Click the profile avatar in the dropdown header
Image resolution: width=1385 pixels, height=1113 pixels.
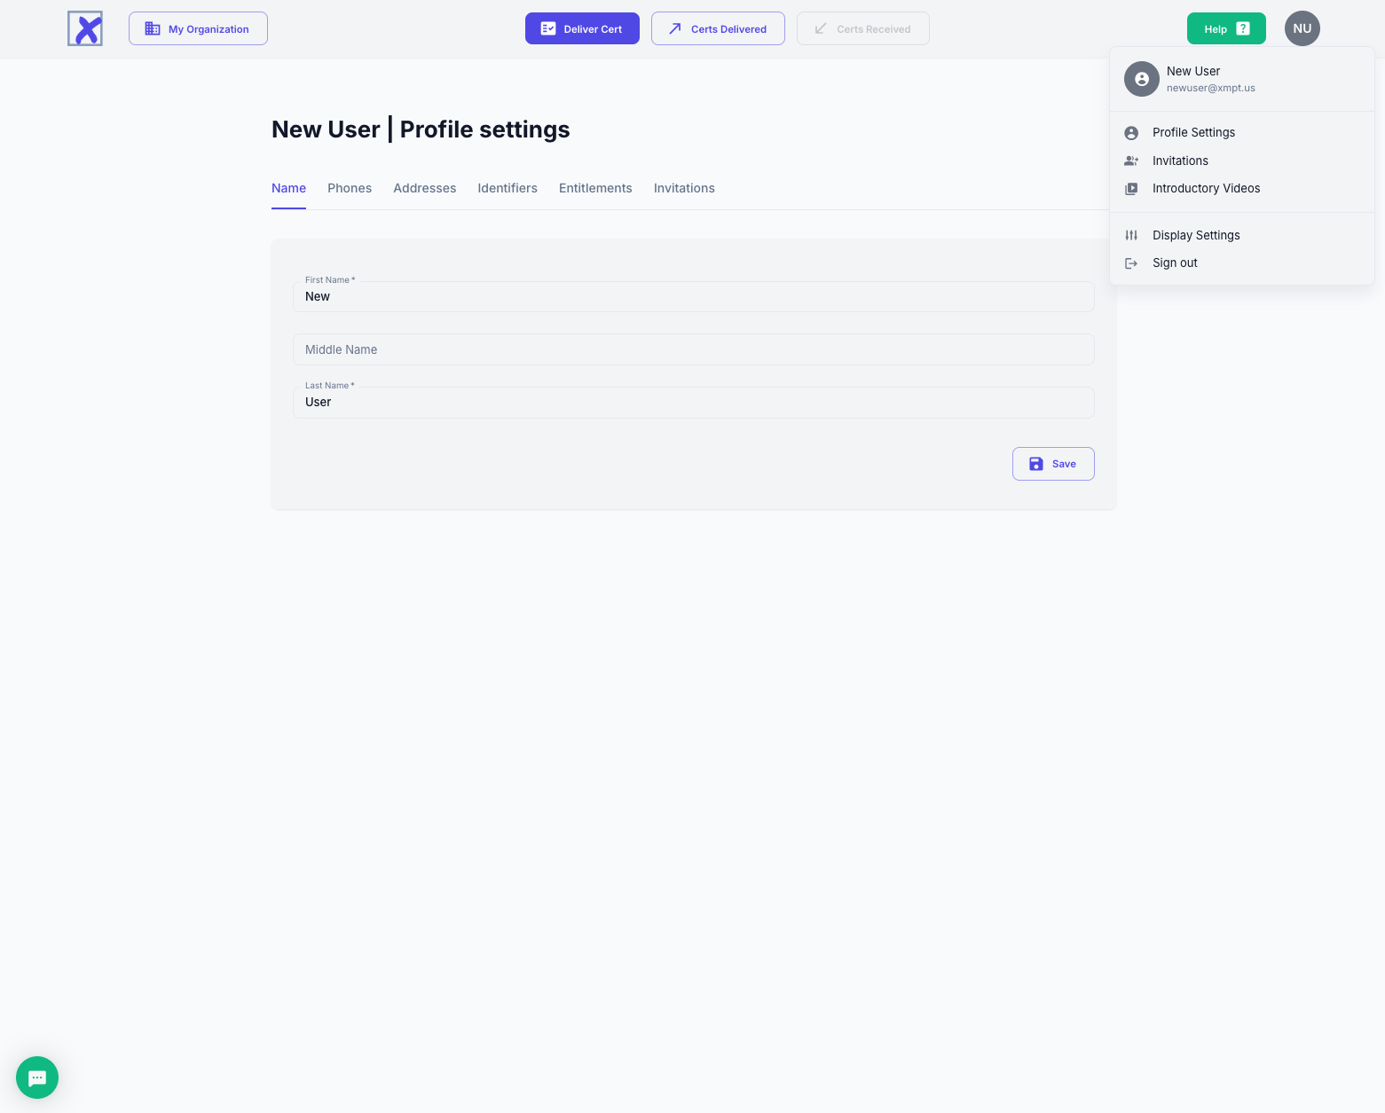point(1142,79)
